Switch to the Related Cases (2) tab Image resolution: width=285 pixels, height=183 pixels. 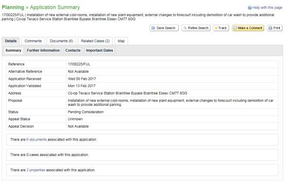(x=95, y=41)
